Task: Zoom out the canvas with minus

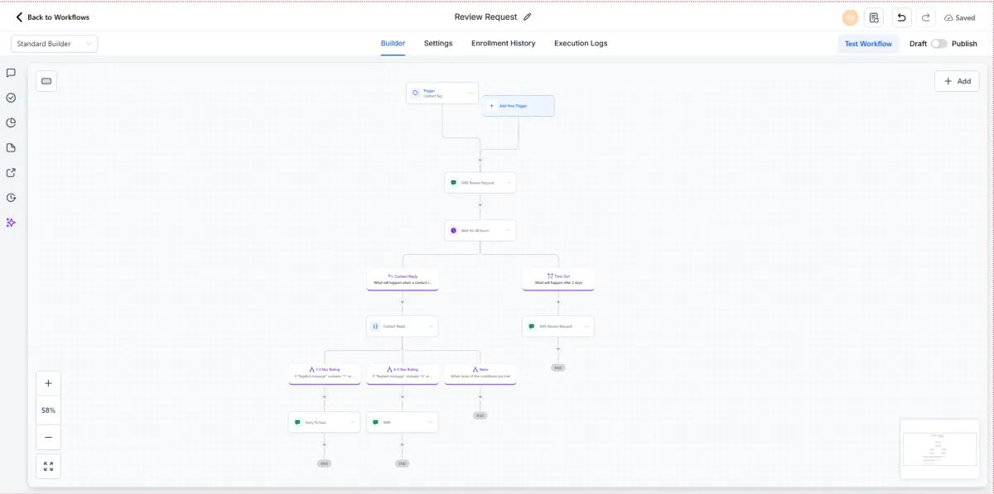Action: (48, 437)
